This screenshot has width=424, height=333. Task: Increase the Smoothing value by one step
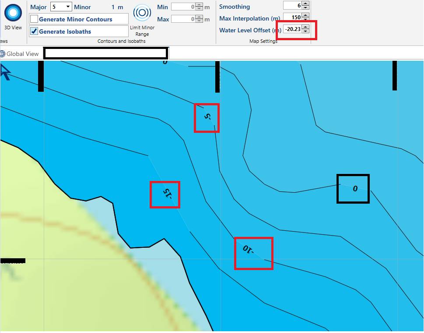(x=305, y=3)
